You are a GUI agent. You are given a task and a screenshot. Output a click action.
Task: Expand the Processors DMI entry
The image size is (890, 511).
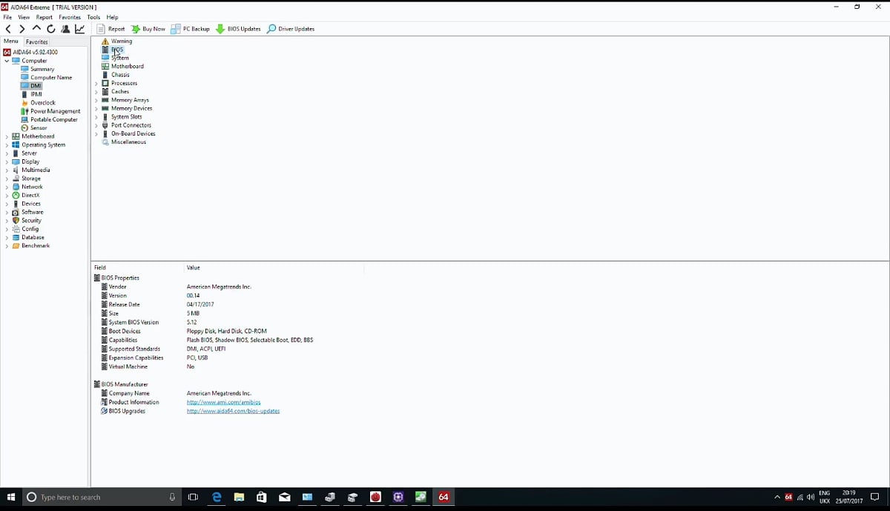point(96,83)
